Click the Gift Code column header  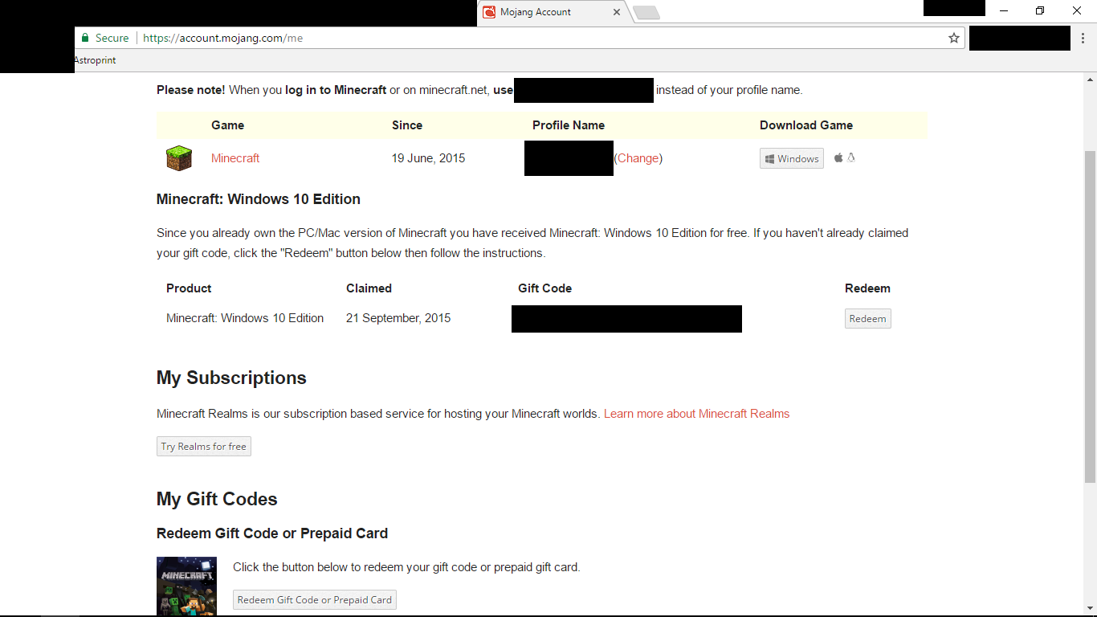545,288
